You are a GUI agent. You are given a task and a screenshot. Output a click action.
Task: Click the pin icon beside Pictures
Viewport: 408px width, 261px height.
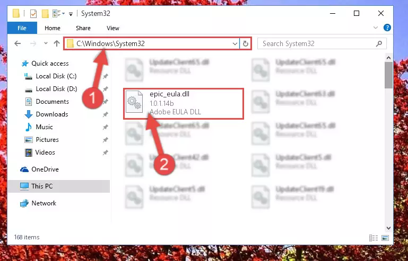(x=105, y=140)
